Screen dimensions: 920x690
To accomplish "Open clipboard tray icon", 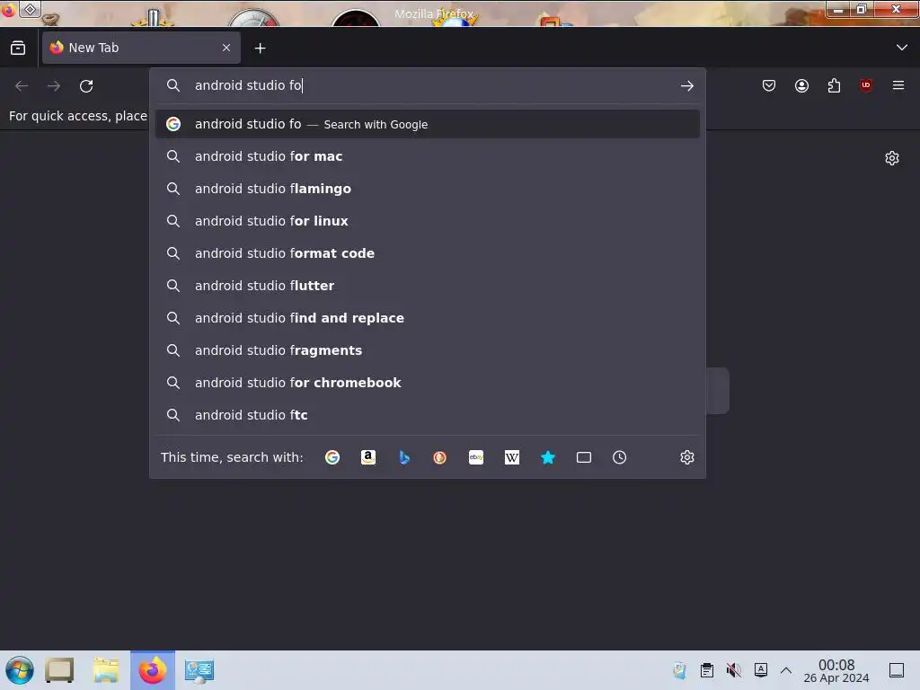I will coord(707,670).
